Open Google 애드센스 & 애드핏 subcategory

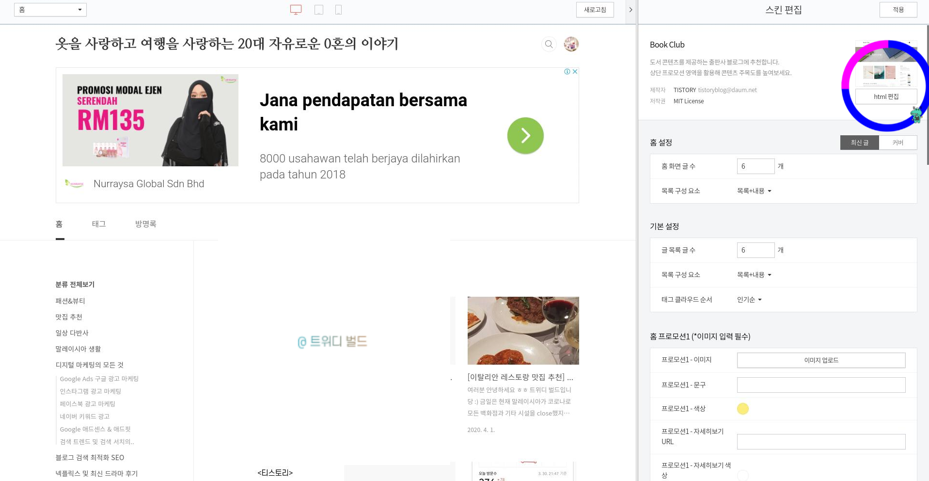coord(95,430)
